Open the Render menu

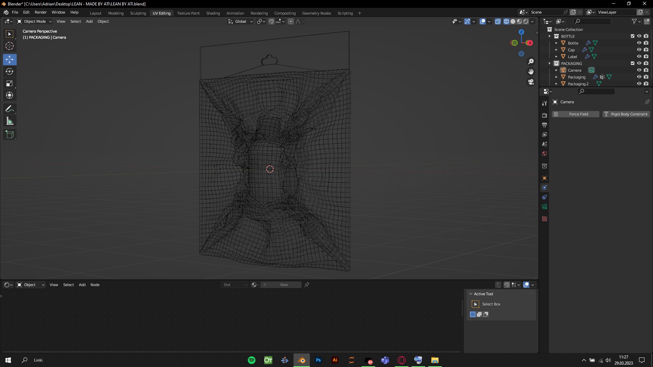40,12
